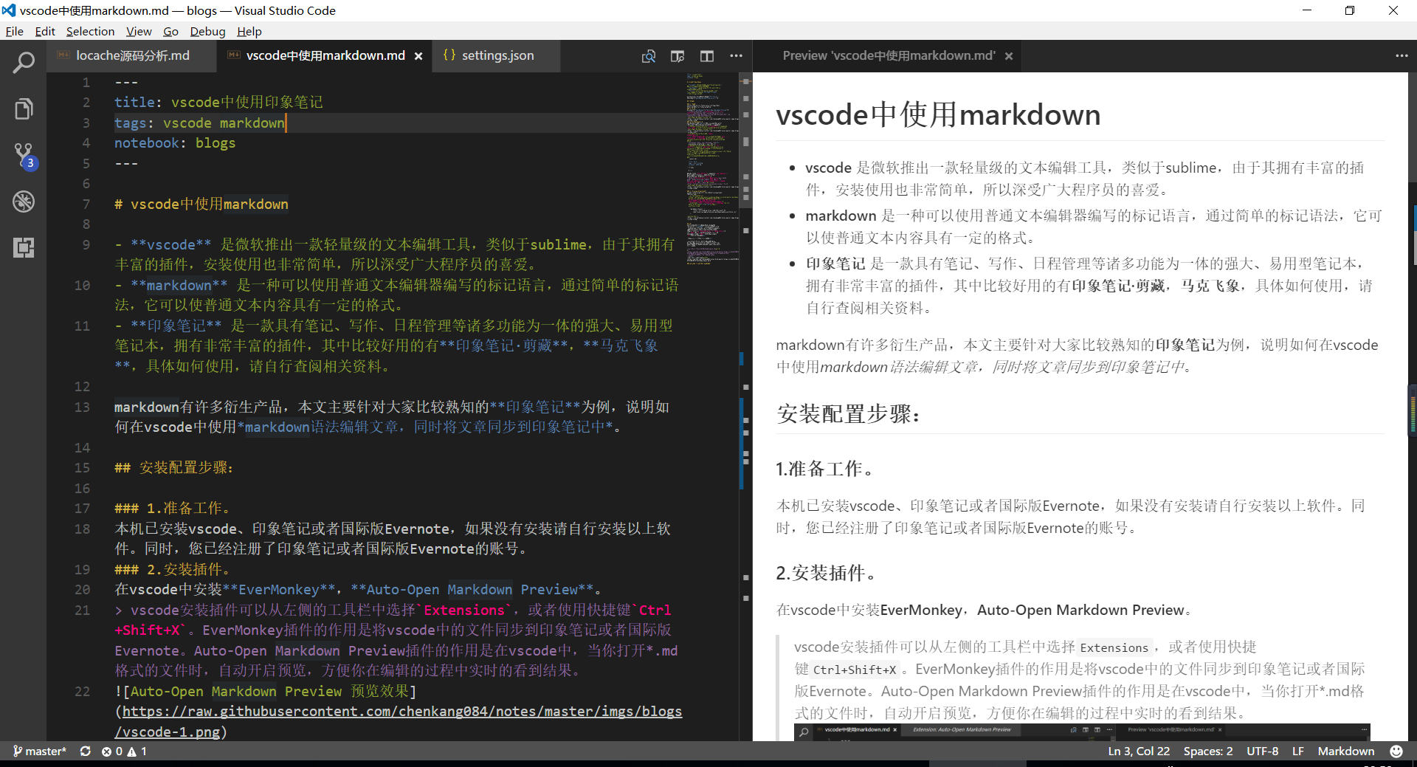This screenshot has height=767, width=1417.
Task: Click the master* branch indicator
Action: tap(41, 751)
